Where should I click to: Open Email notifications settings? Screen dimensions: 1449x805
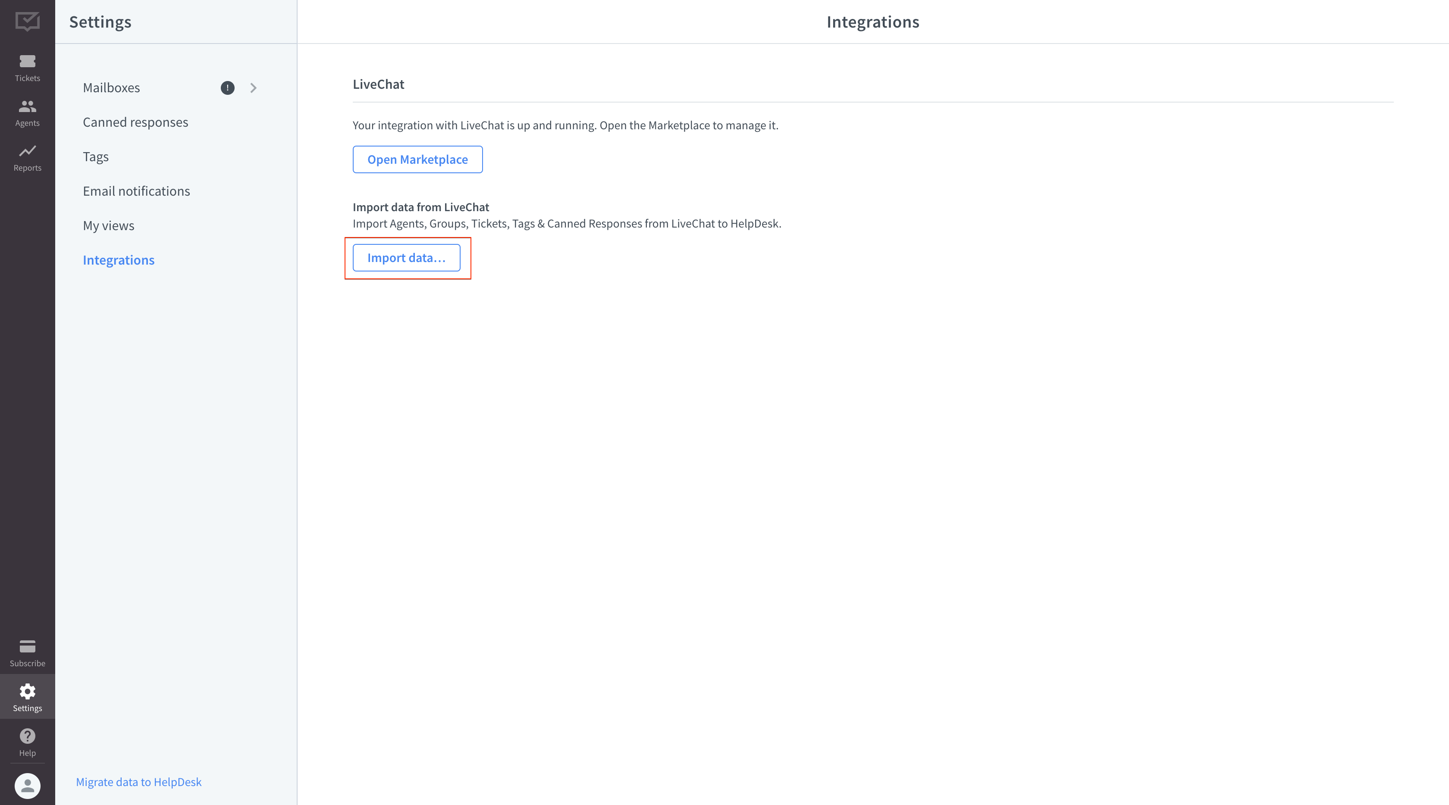click(x=137, y=191)
